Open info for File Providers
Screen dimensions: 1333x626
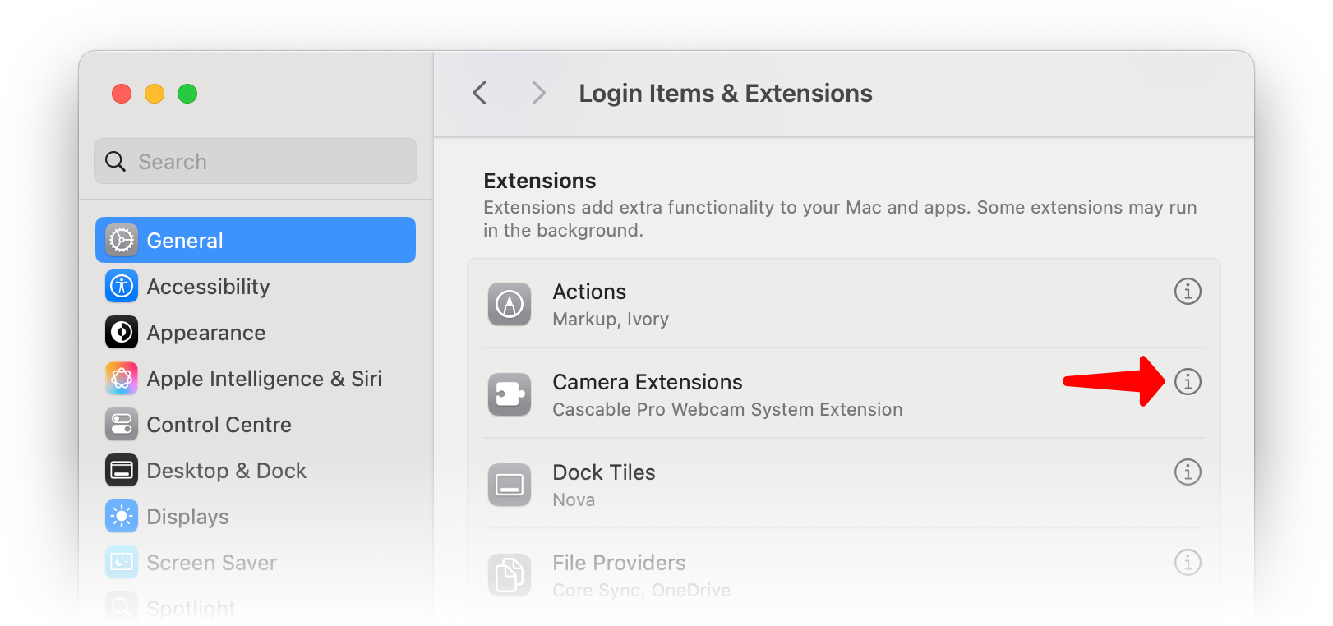coord(1187,562)
